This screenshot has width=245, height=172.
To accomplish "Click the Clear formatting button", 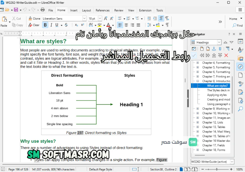I will 34,25.
